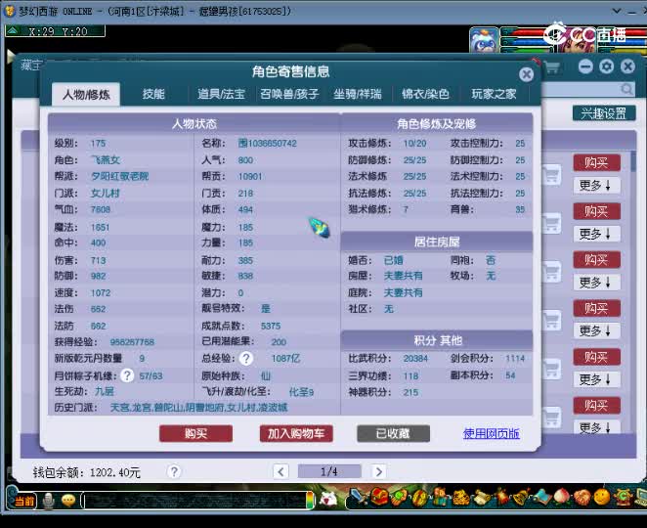Click 加入购物车 button
647x528 pixels.
pos(296,433)
